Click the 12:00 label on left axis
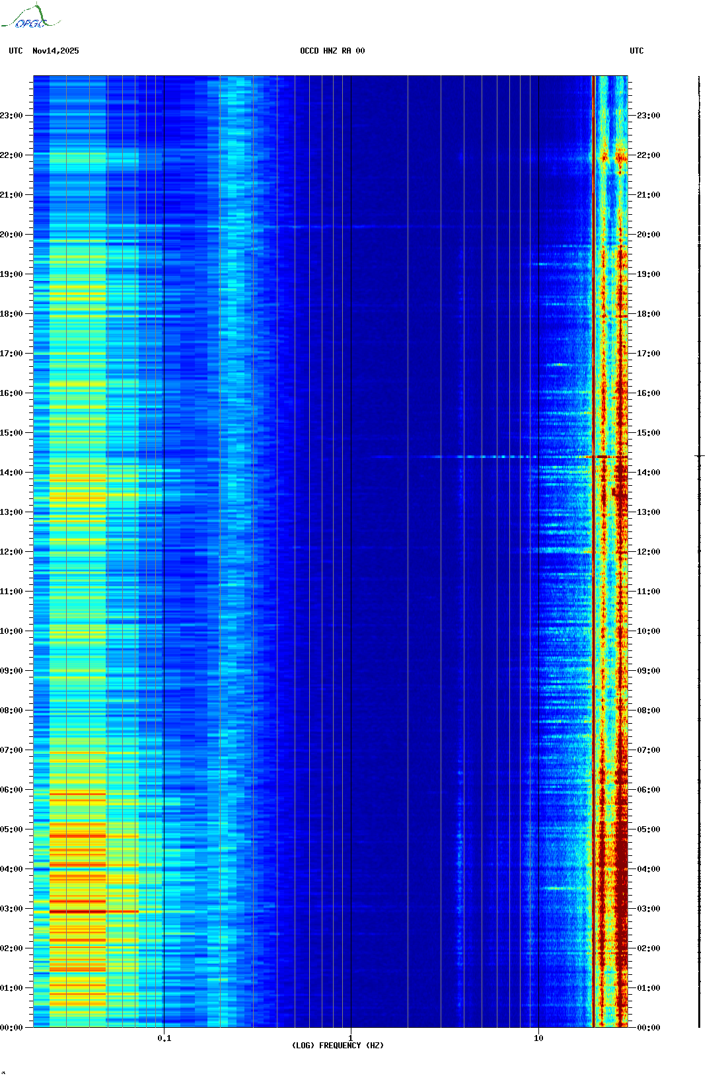 11,552
